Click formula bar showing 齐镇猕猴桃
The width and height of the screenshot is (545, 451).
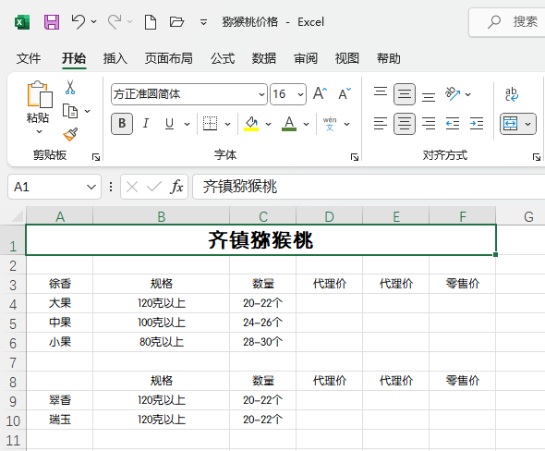coord(369,187)
